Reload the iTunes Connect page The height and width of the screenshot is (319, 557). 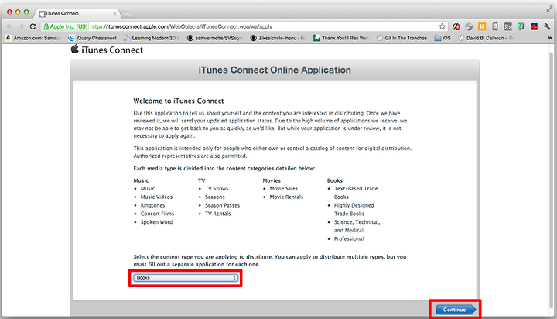click(x=32, y=26)
